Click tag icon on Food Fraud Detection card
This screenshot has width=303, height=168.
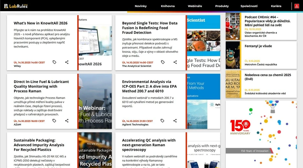tap(163, 62)
